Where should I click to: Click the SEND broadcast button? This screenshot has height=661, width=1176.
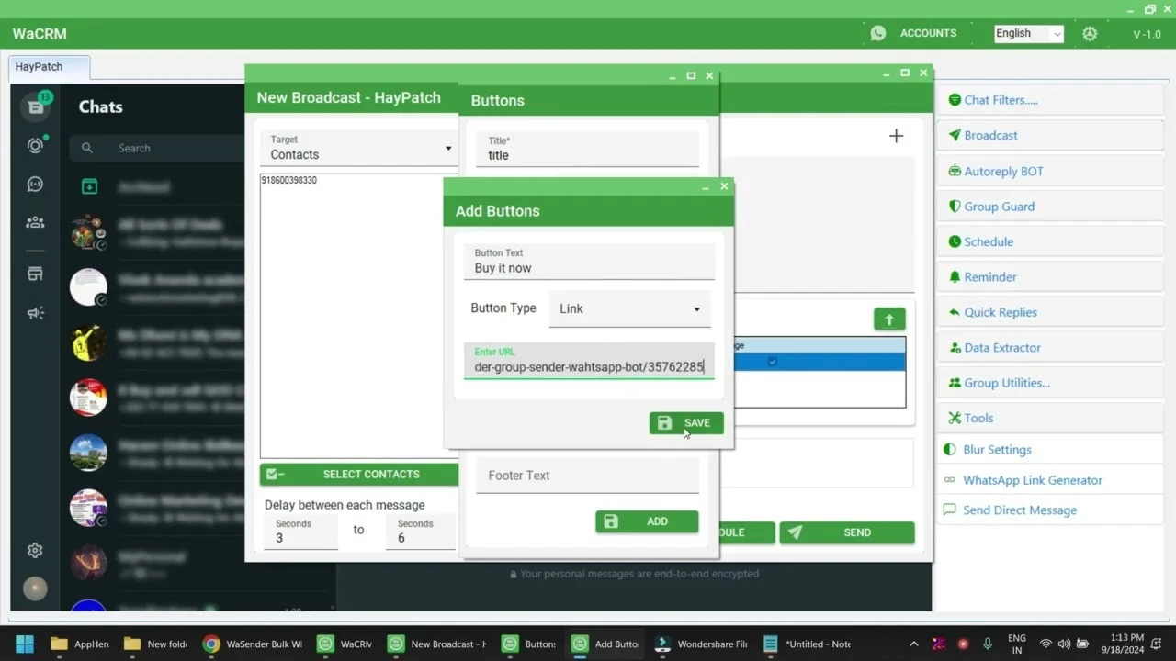point(847,532)
